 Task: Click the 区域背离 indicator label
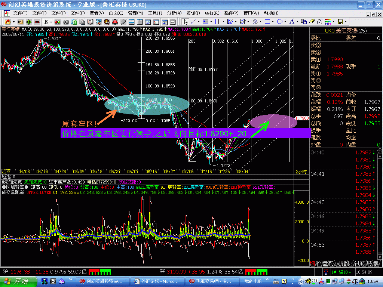click(15, 187)
